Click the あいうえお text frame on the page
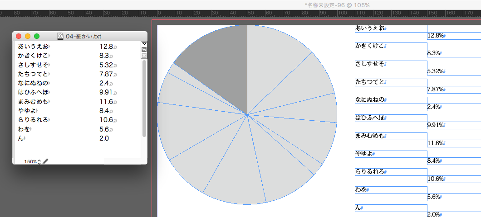Image resolution: width=481 pixels, height=217 pixels. click(x=390, y=28)
